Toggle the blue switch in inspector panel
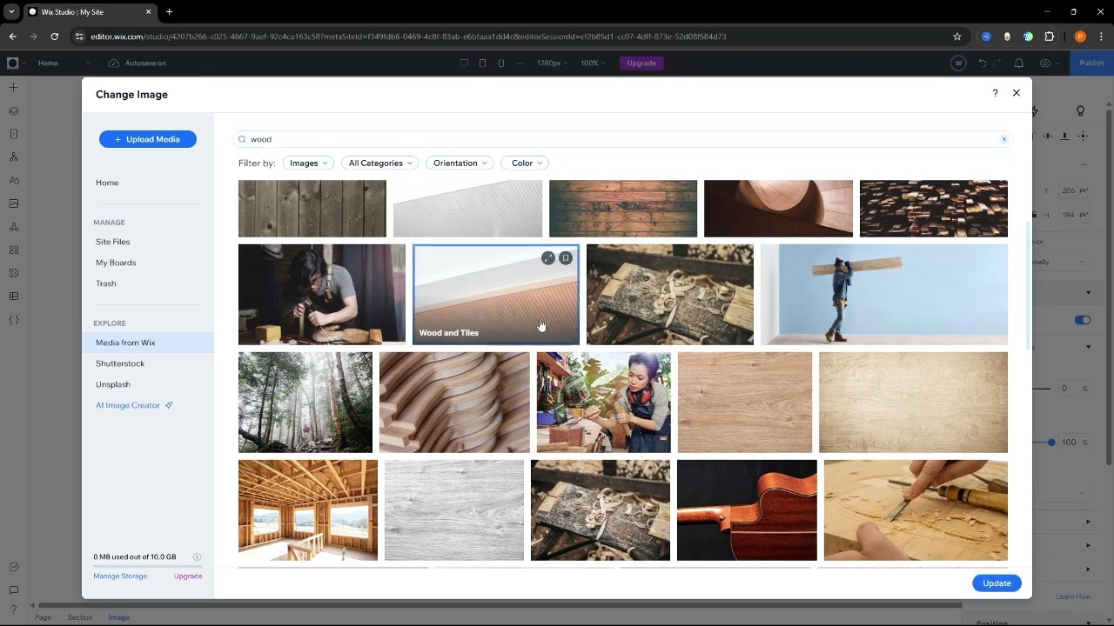 (1083, 320)
